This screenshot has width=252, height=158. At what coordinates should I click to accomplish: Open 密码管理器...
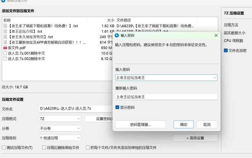coord(140,125)
